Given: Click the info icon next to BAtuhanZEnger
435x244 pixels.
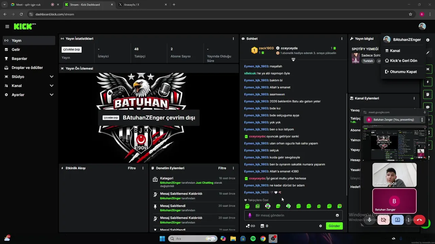Looking at the screenshot, I should pos(428,40).
